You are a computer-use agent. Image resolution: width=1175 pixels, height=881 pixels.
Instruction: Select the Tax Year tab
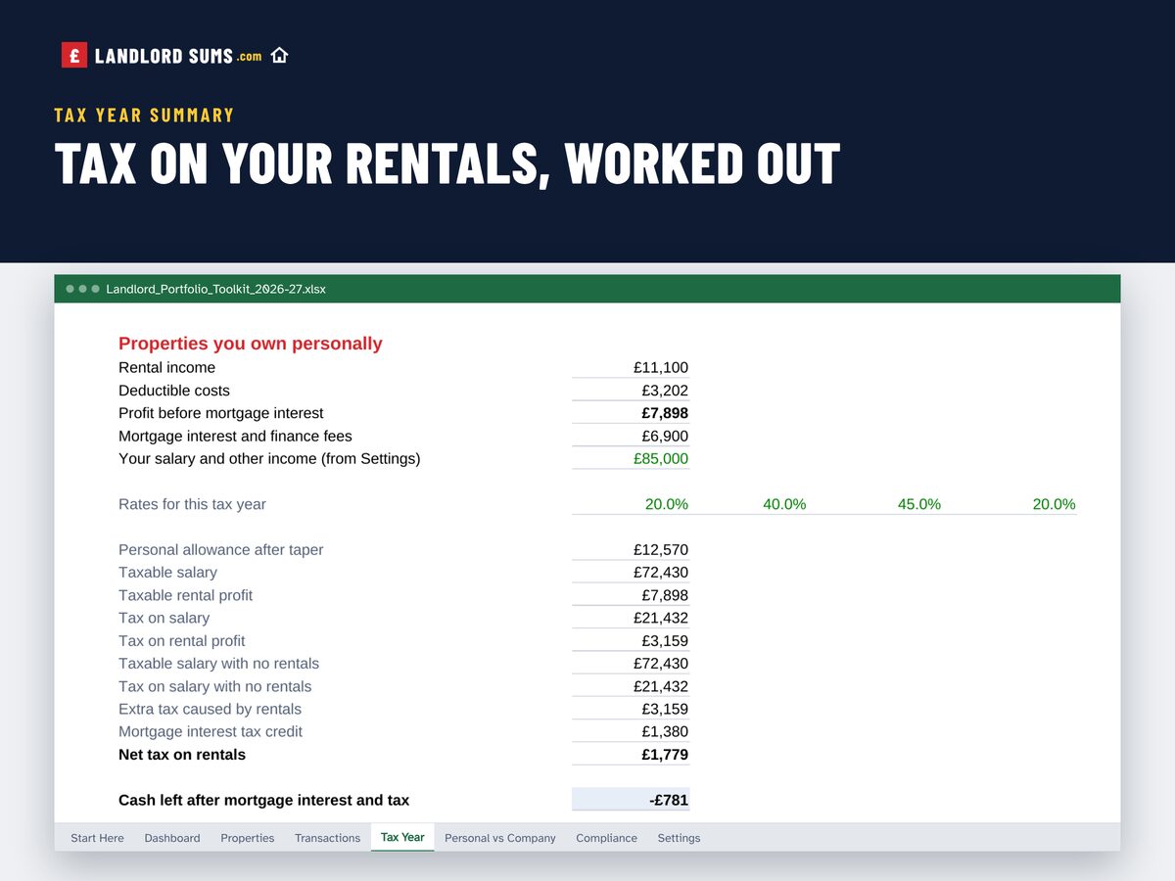click(x=402, y=837)
